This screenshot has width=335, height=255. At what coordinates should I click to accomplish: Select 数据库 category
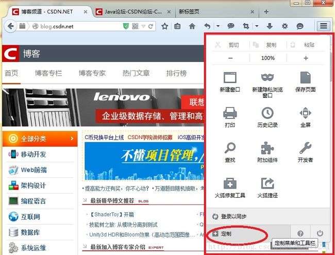coord(40,232)
